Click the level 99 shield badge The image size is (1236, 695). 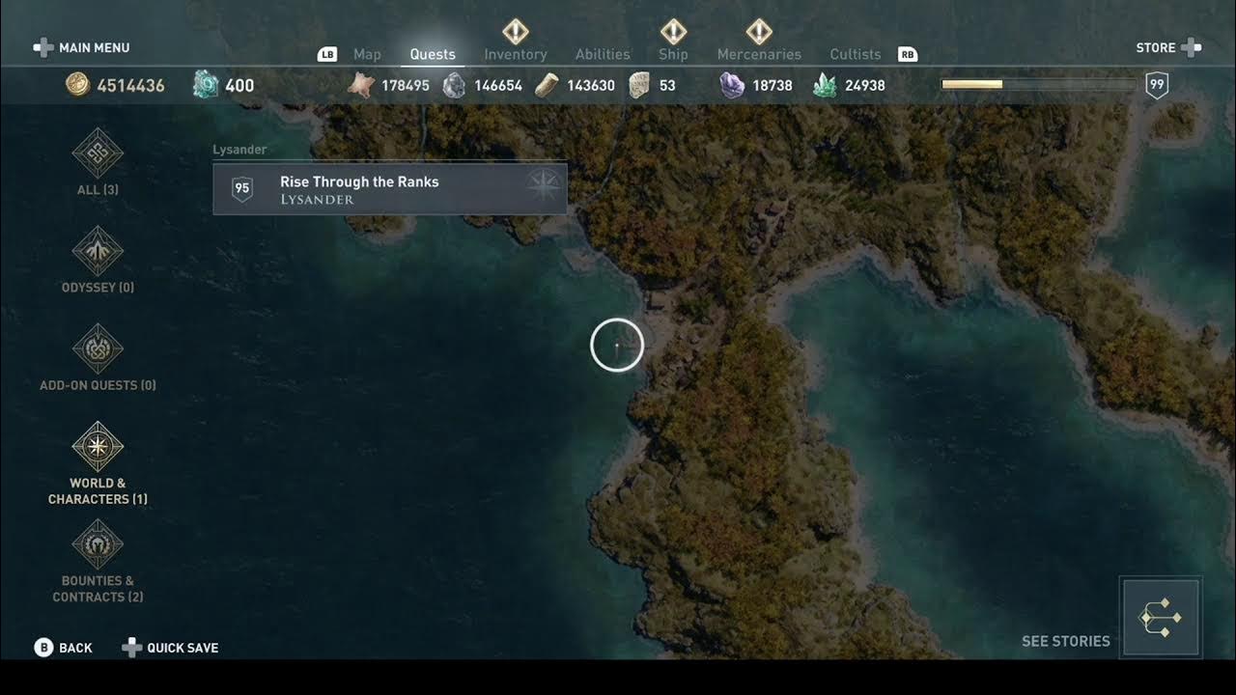coord(1157,85)
